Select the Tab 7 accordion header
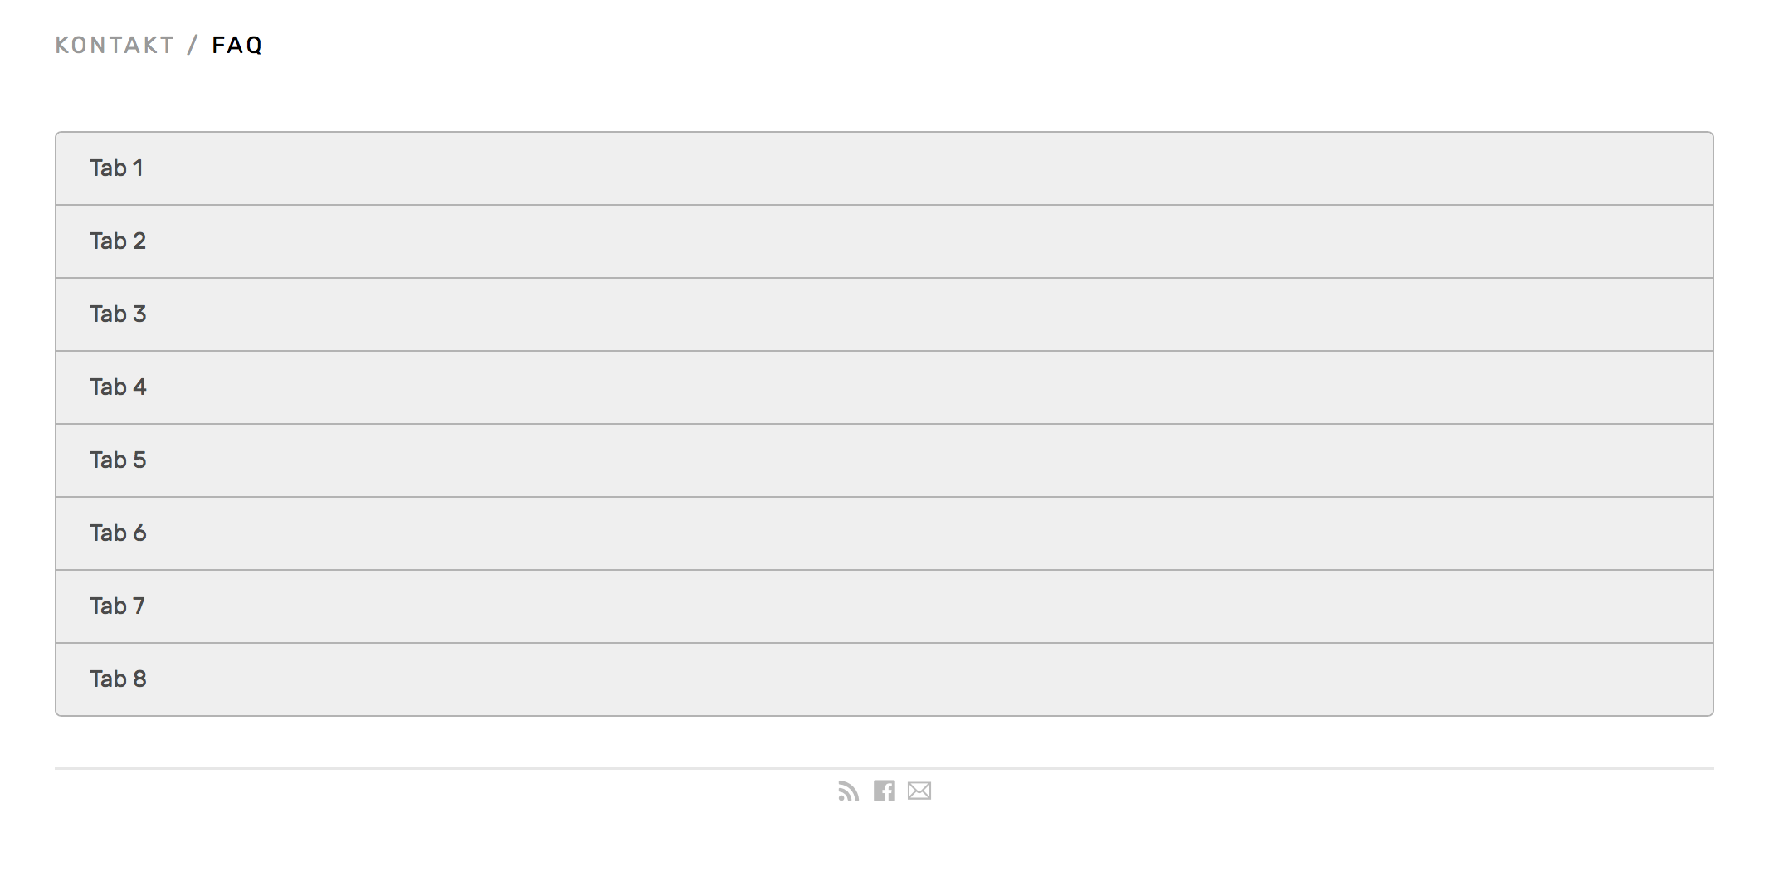The image size is (1779, 886). point(885,606)
